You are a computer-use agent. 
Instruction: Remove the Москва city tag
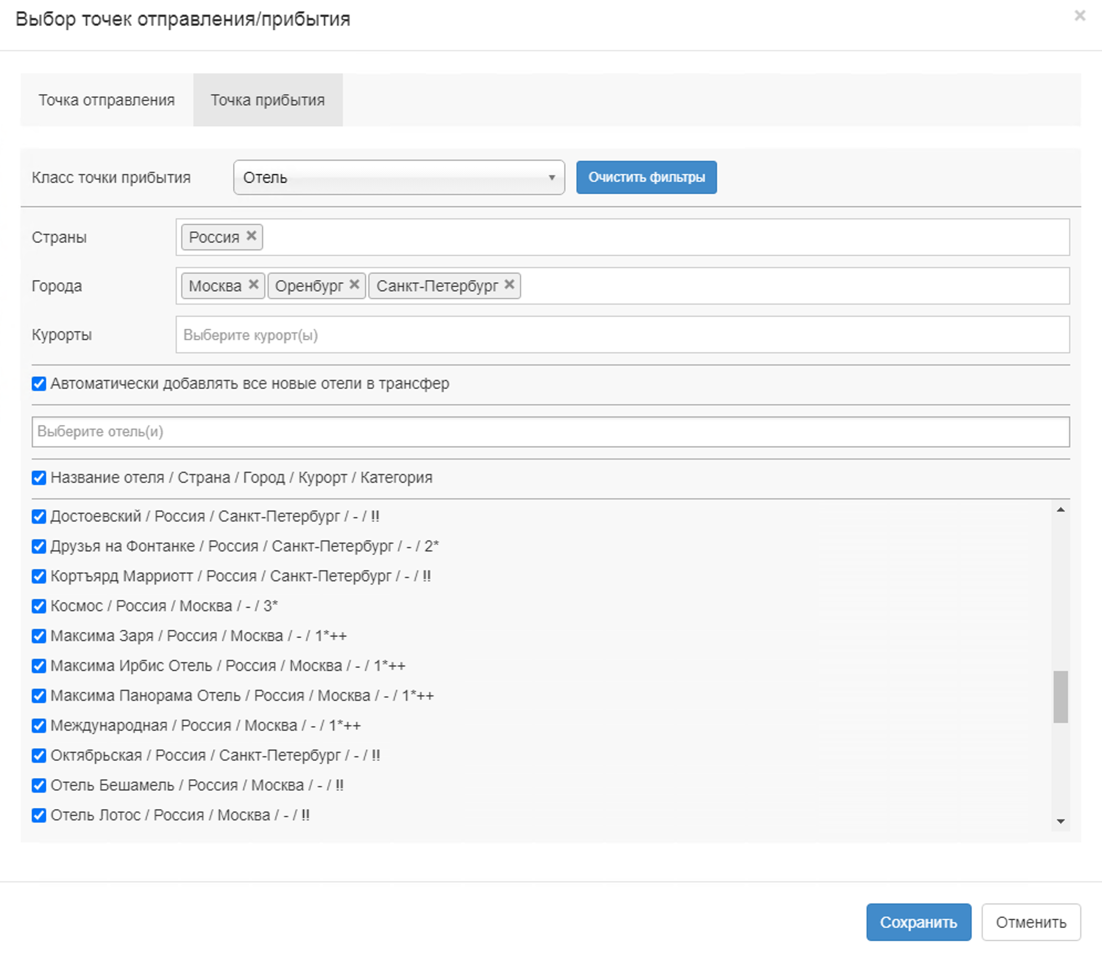[253, 285]
